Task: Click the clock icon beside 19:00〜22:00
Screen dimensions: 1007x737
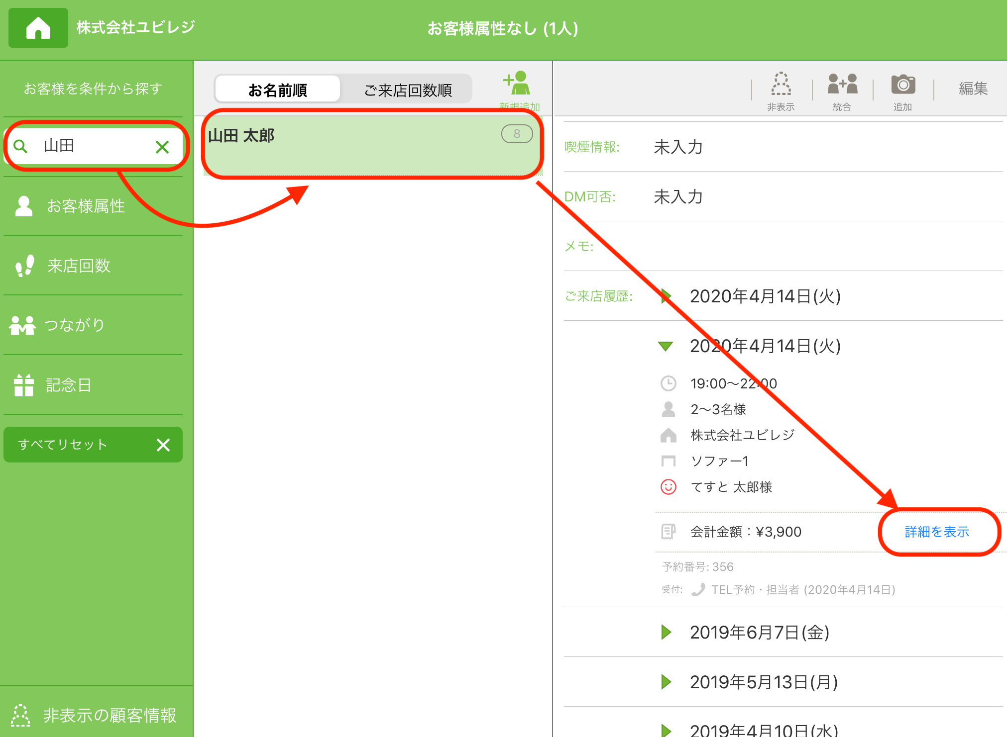Action: pos(668,383)
